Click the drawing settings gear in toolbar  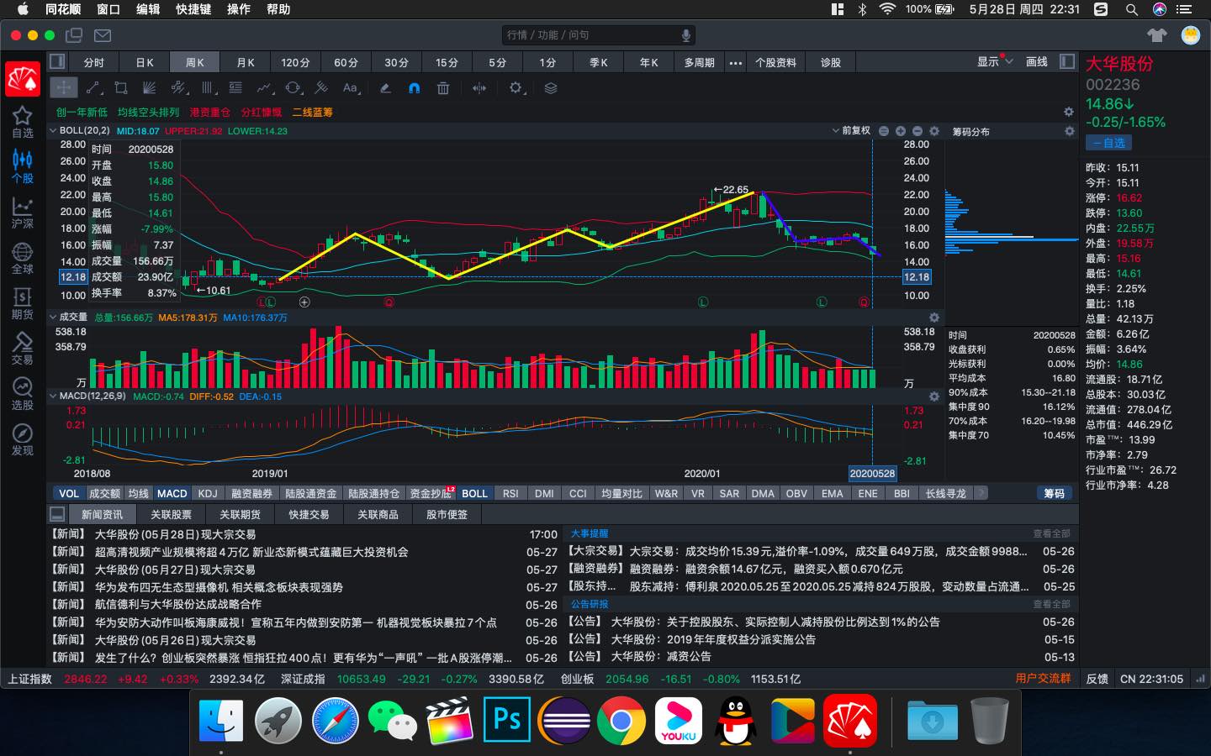point(516,87)
